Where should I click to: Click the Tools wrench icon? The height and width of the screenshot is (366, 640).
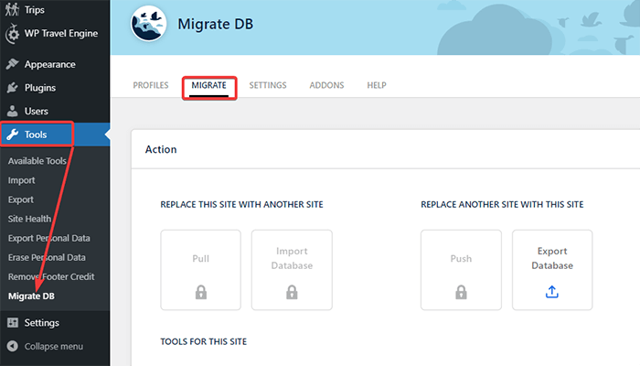coord(13,135)
